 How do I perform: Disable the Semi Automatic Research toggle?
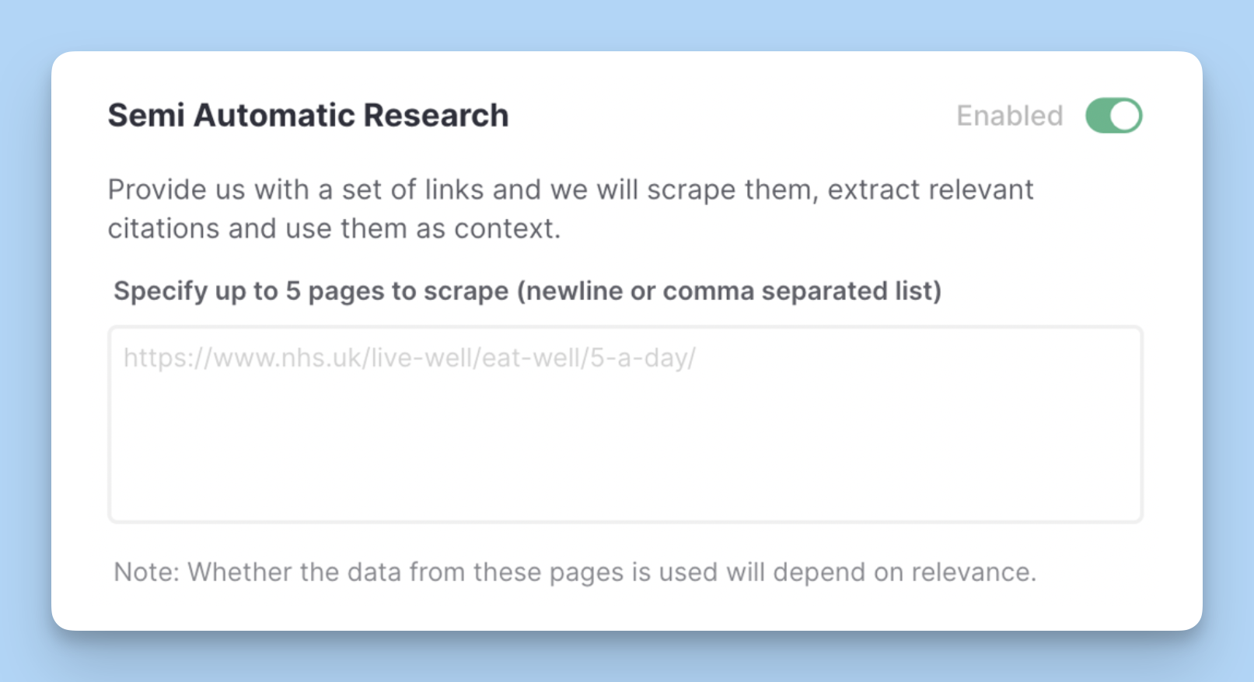click(1113, 116)
